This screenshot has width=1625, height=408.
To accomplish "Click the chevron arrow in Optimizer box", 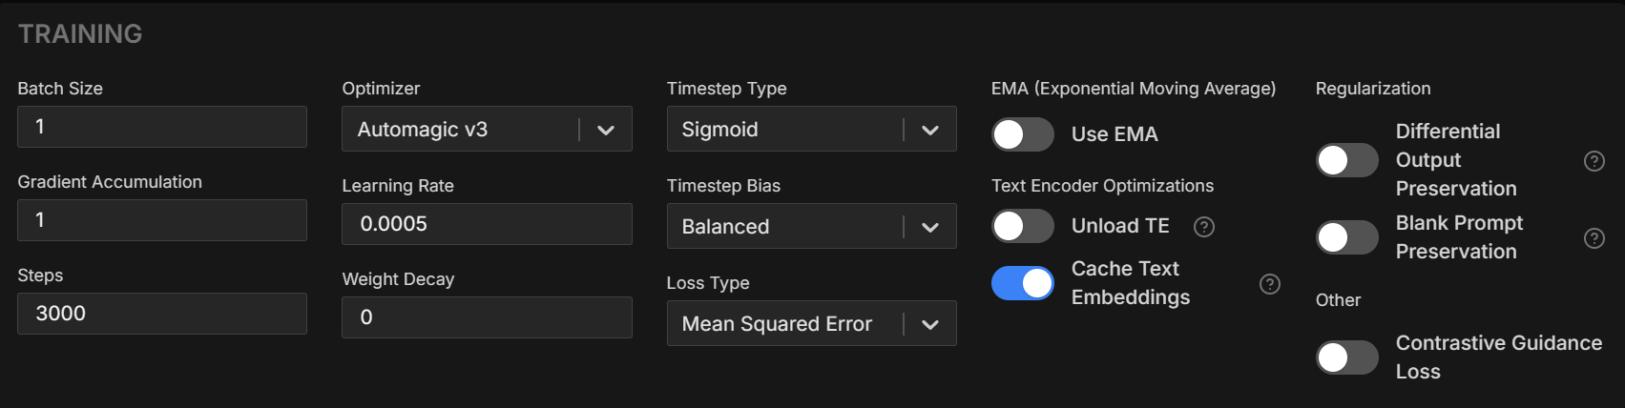I will (x=606, y=131).
